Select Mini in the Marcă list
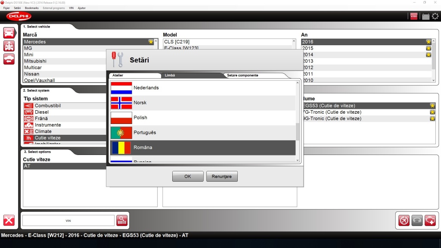The height and width of the screenshot is (248, 441). pos(65,55)
